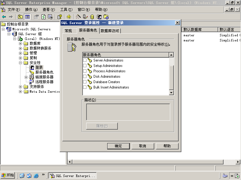Click the grayed Properties toolbar icon
The width and height of the screenshot is (241, 180).
(x=36, y=17)
